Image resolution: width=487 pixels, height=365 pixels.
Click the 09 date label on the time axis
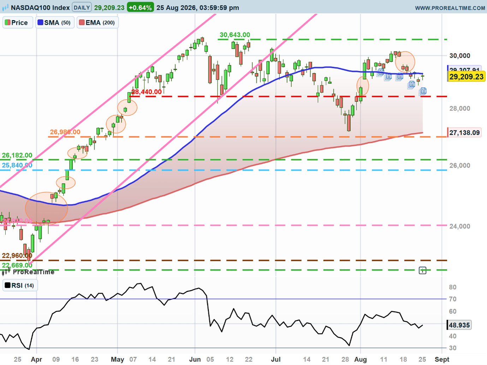click(x=56, y=359)
